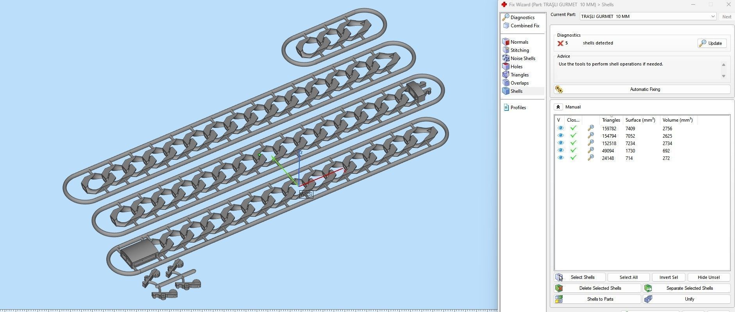Toggle visibility of shell with 49094 triangles
This screenshot has width=735, height=312.
[x=560, y=151]
